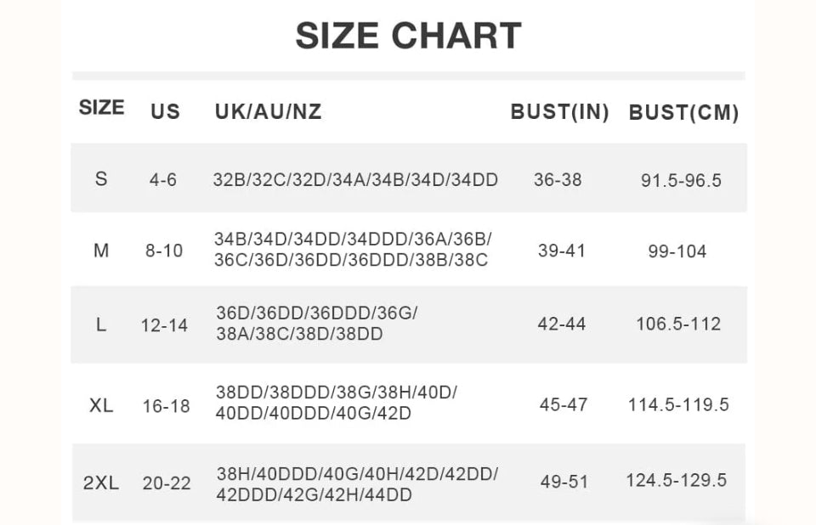Select the SIZE column header
The image size is (816, 525).
click(101, 108)
